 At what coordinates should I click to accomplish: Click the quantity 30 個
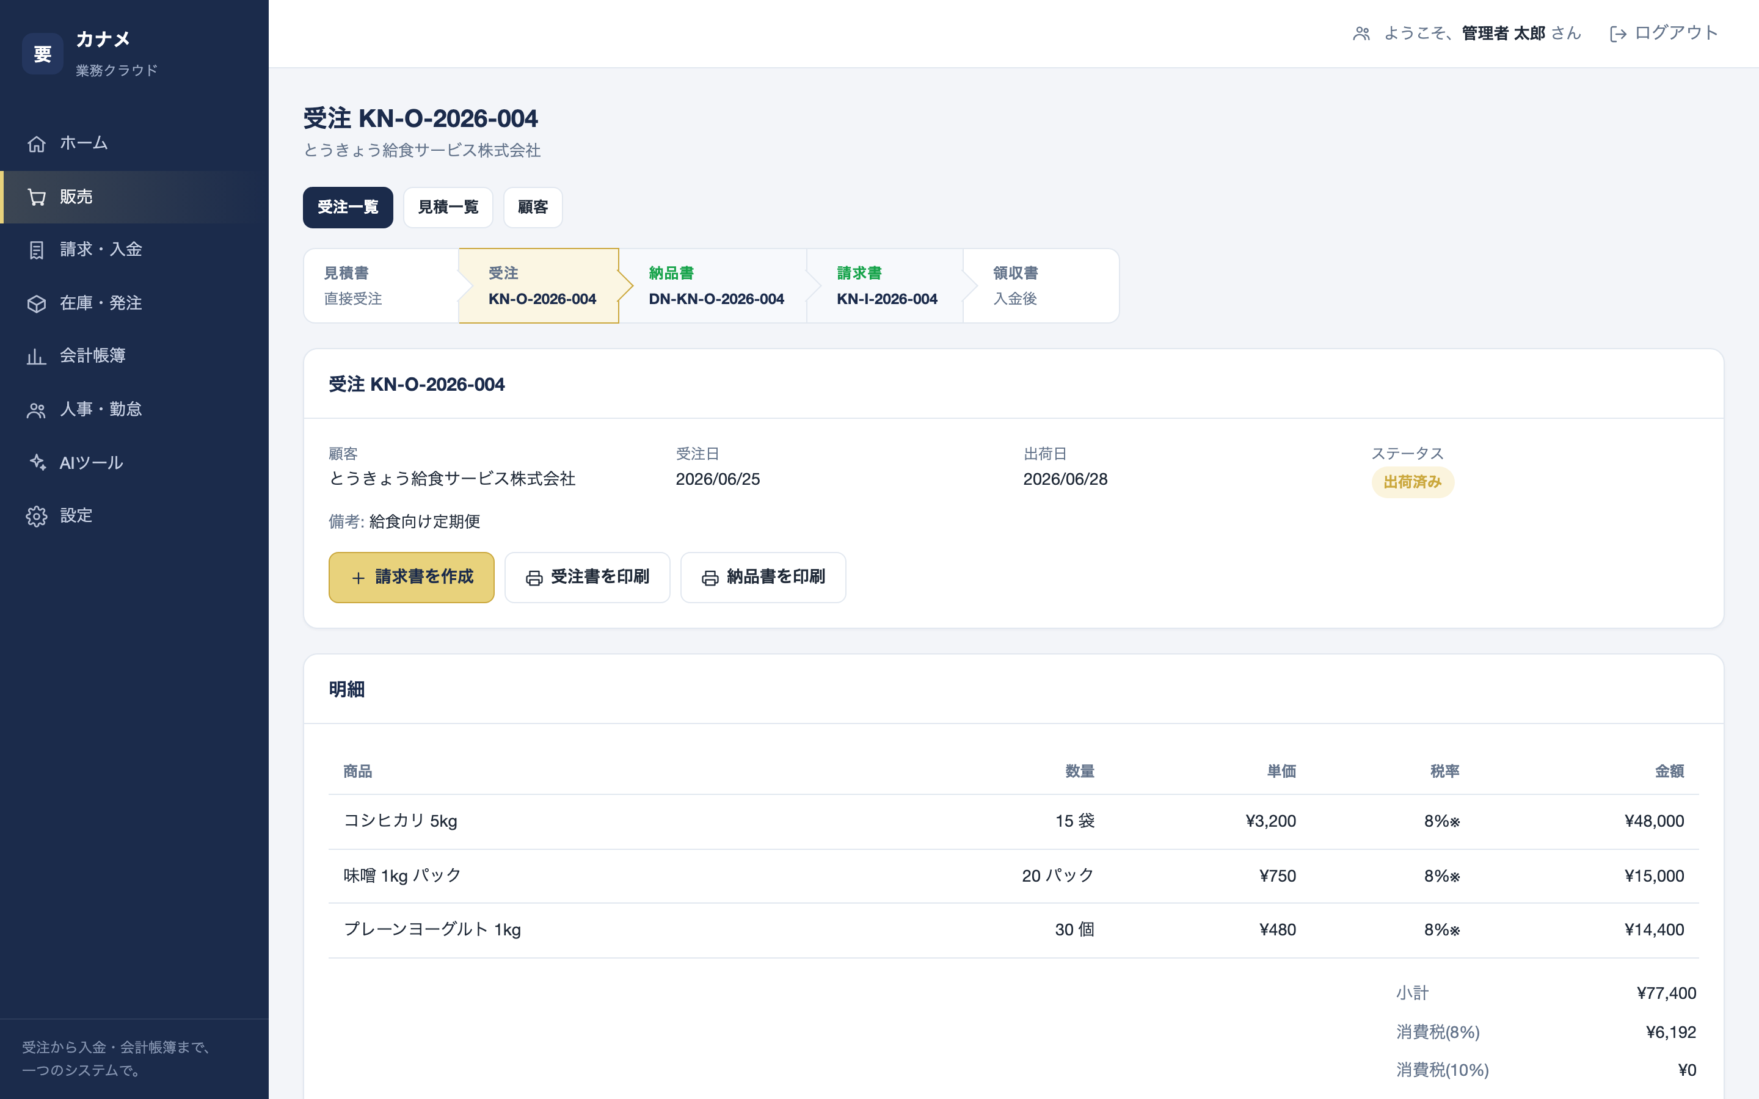[1075, 930]
